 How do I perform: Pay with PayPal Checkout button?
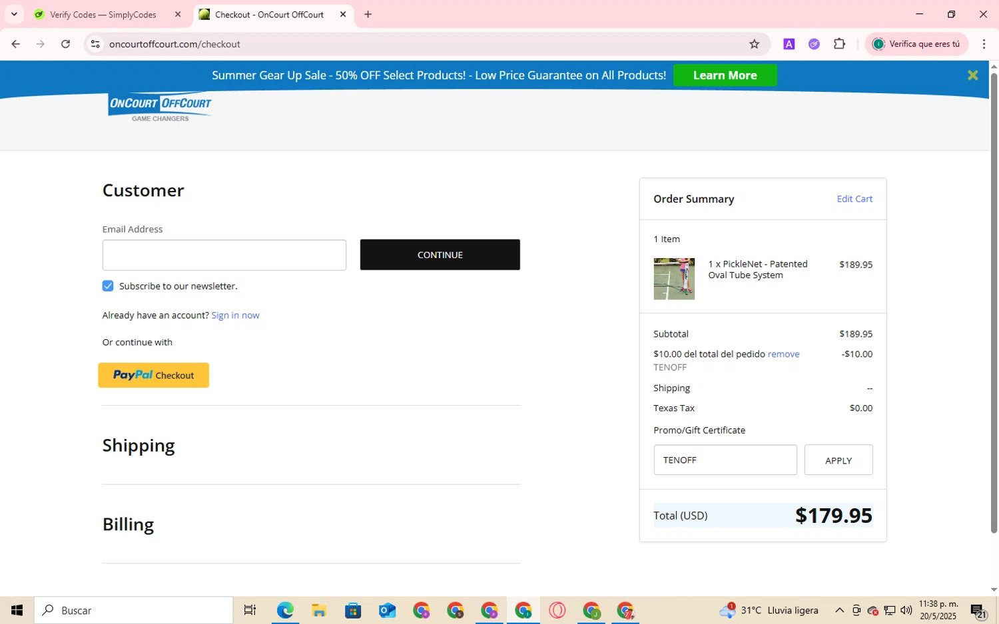click(153, 375)
